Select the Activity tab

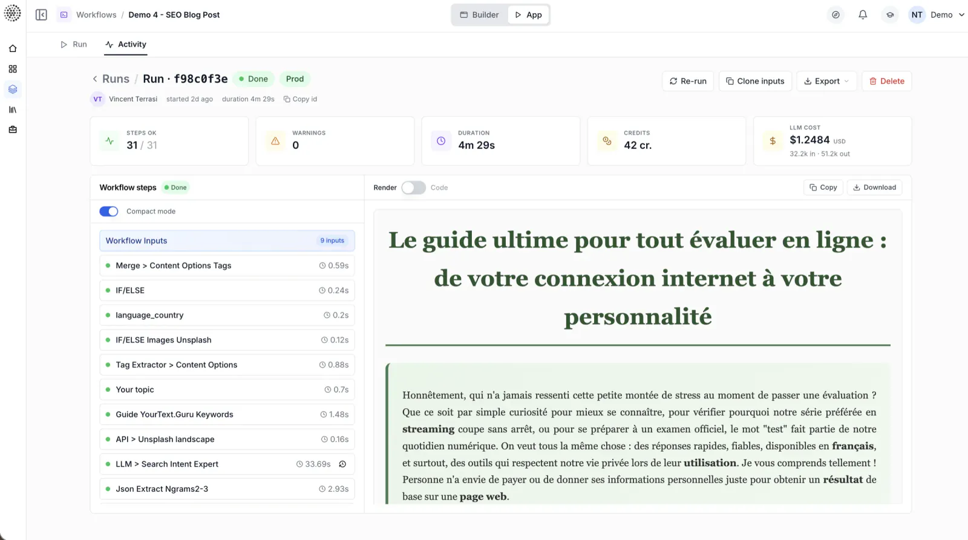126,44
